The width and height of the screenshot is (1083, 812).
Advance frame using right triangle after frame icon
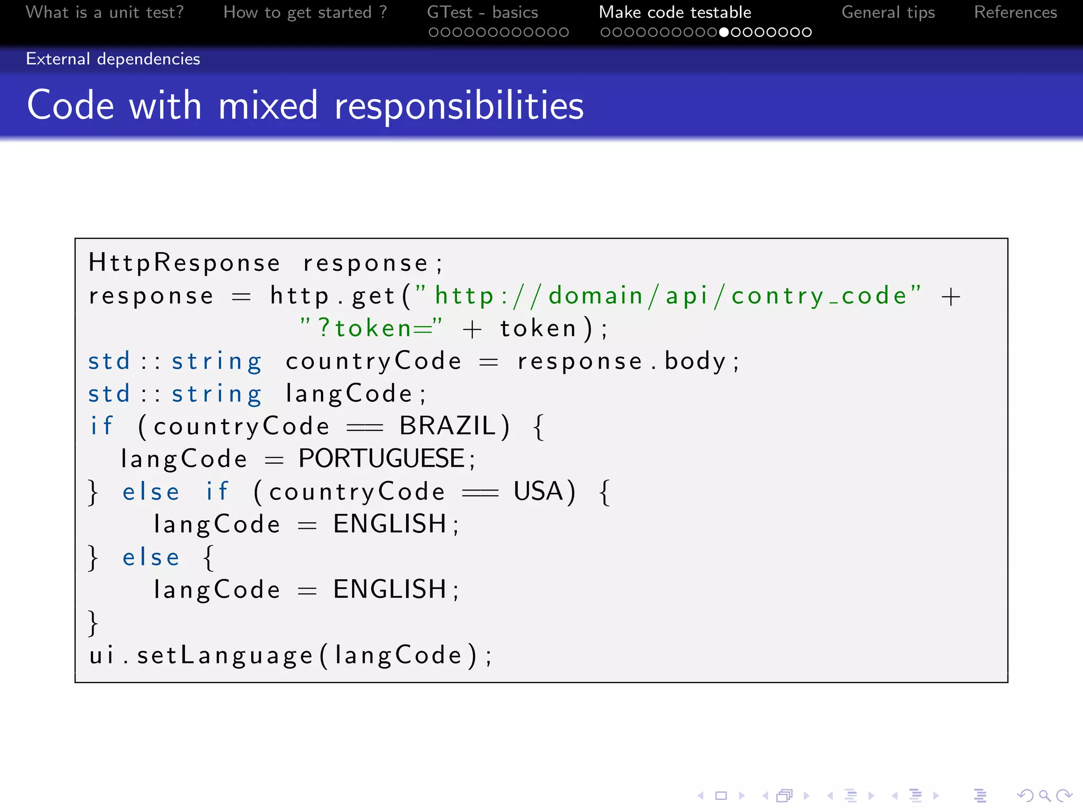[806, 796]
